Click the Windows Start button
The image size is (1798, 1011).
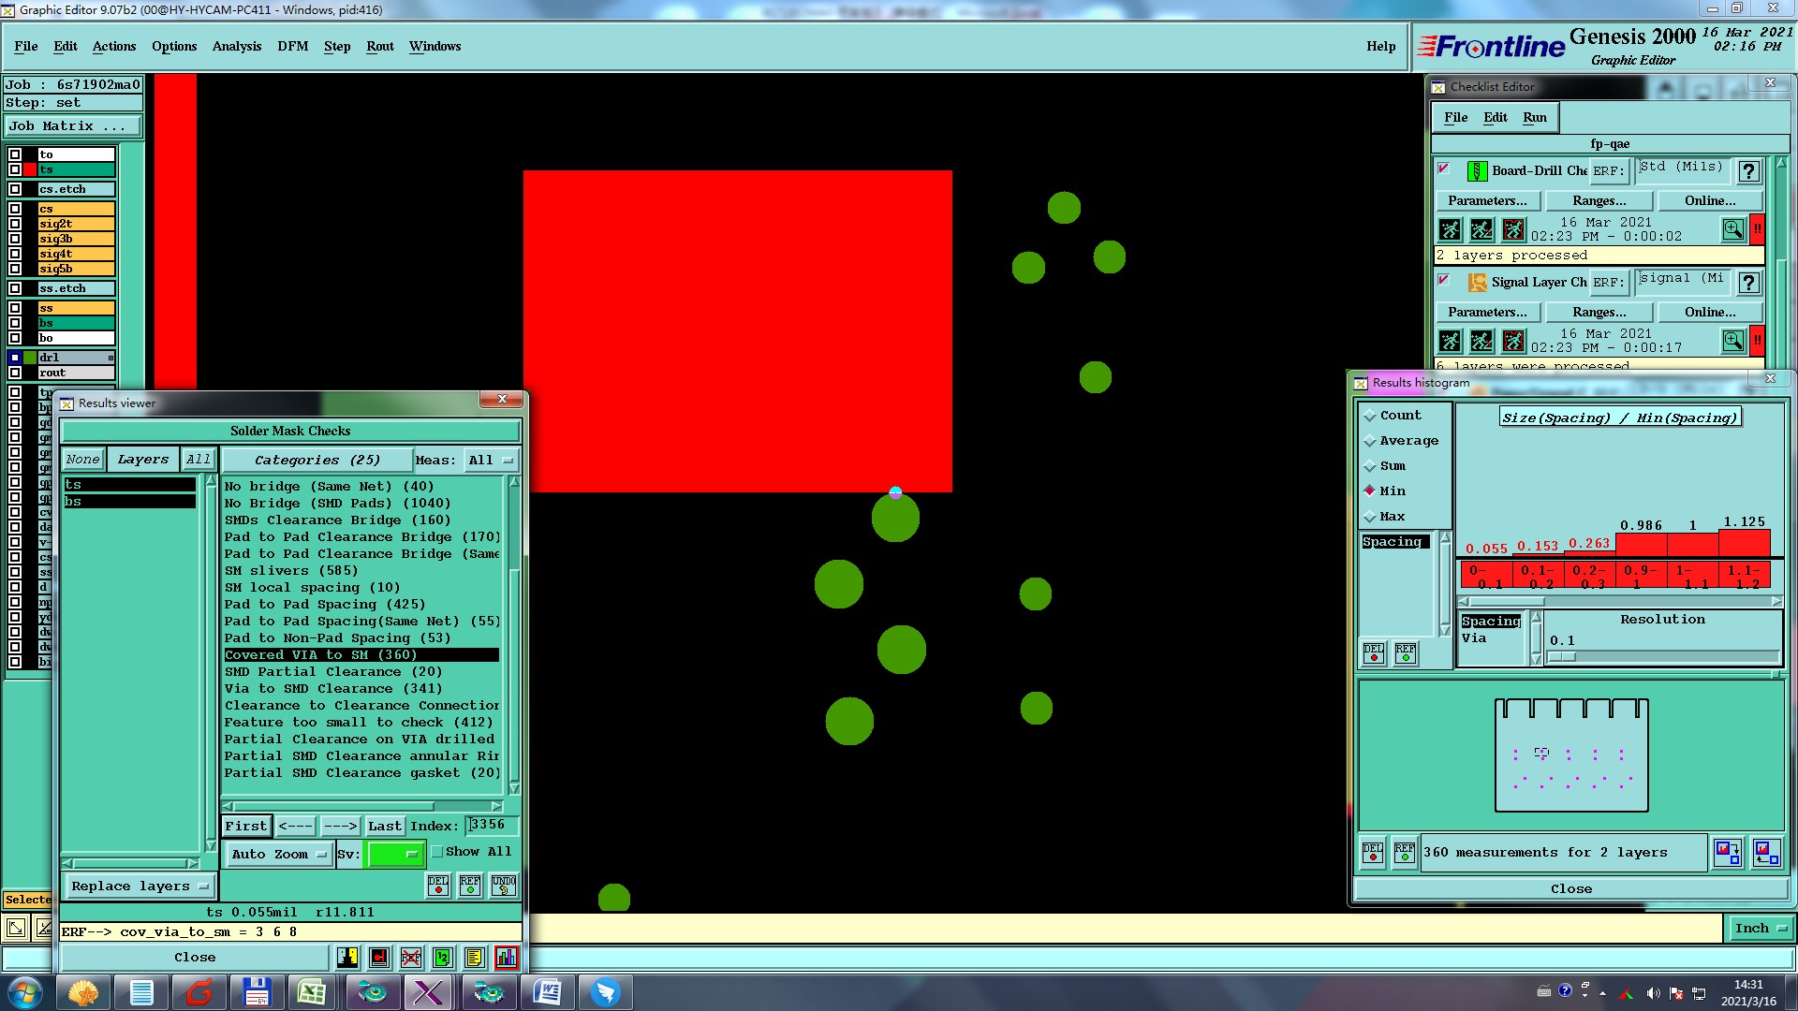point(25,992)
